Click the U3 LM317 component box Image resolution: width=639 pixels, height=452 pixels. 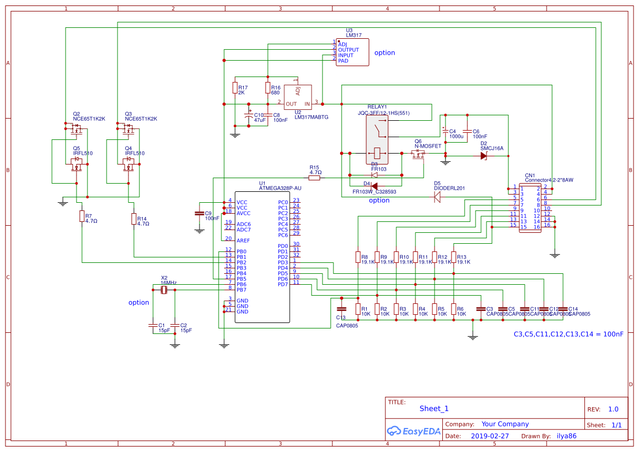coord(353,52)
